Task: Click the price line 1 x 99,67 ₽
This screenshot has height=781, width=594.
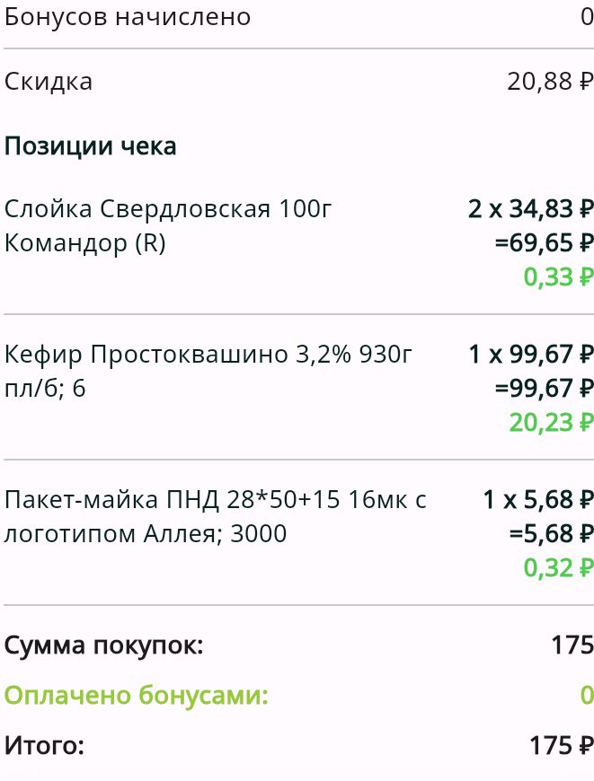Action: pyautogui.click(x=531, y=354)
